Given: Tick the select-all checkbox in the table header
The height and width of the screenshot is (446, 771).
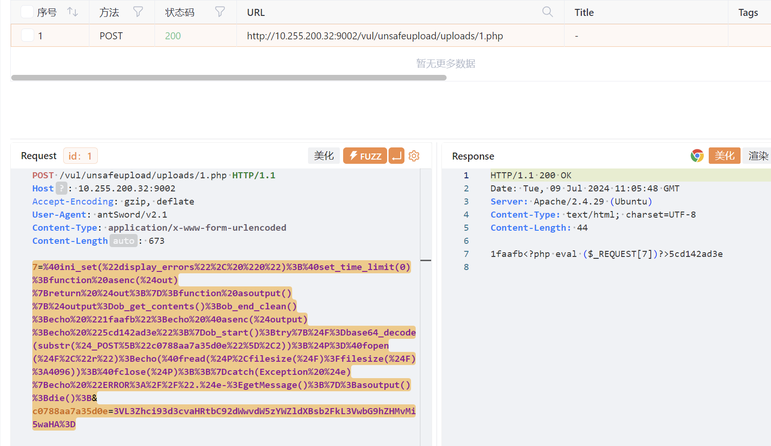Looking at the screenshot, I should click(27, 12).
